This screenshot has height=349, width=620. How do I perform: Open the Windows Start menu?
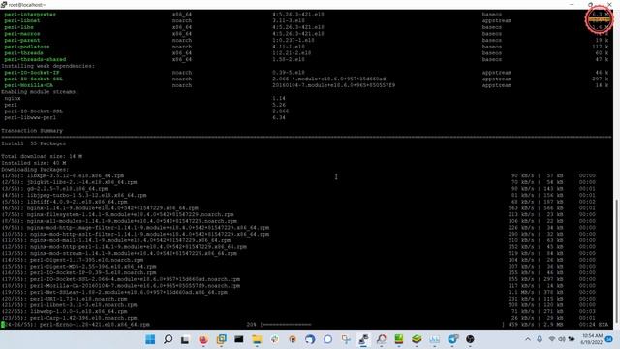coord(150,339)
